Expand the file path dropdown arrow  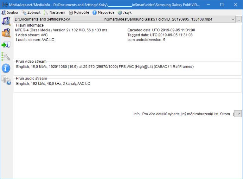233,19
